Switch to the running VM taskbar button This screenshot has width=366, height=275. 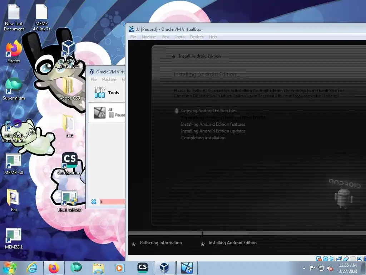click(x=187, y=268)
